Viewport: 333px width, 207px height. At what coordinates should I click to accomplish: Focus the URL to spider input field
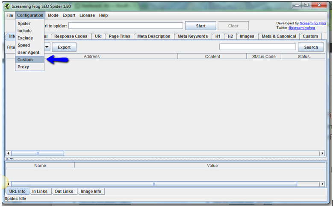[x=126, y=26]
